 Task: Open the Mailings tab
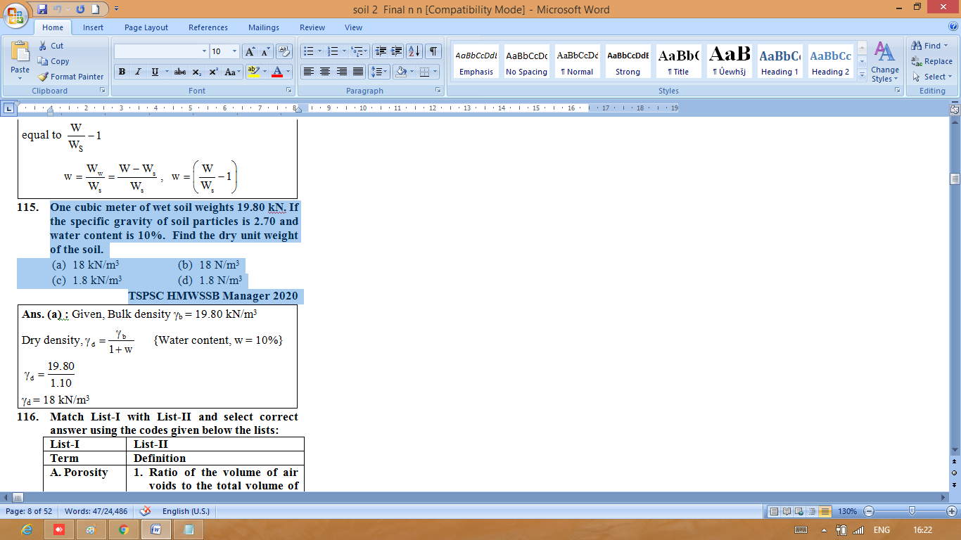[264, 27]
